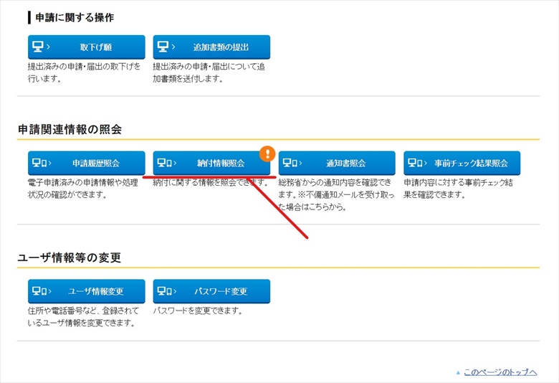Click description 申請内容に対する事前チェック結果
559x383 pixels.
458,189
